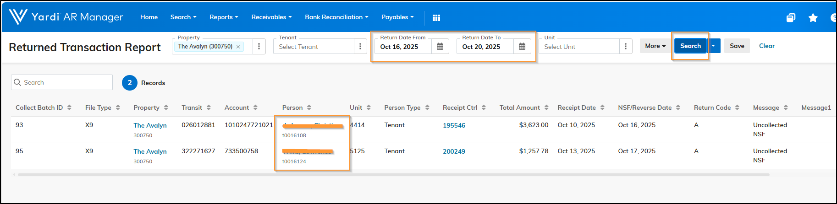837x204 pixels.
Task: Click the blue Search button
Action: [690, 46]
